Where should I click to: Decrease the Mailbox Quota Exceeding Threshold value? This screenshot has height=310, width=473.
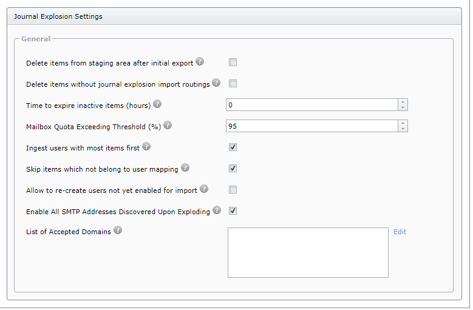pyautogui.click(x=403, y=129)
